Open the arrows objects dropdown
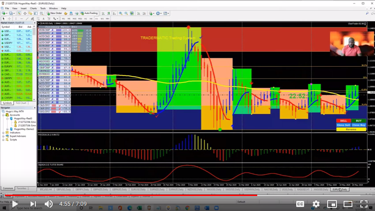This screenshot has height=211, width=375. (x=55, y=19)
